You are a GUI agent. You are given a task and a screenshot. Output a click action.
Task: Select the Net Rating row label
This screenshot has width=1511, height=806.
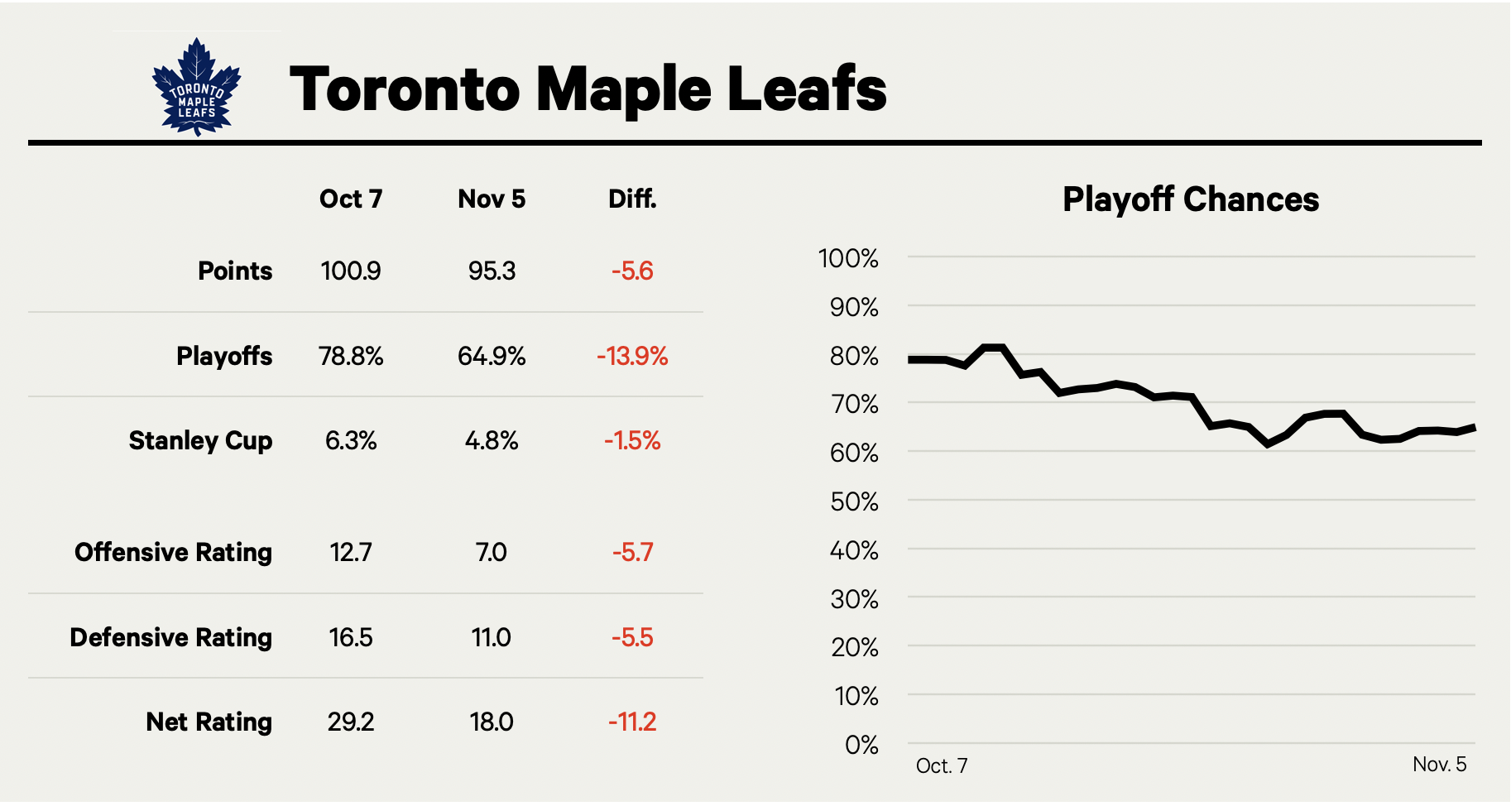tap(209, 722)
